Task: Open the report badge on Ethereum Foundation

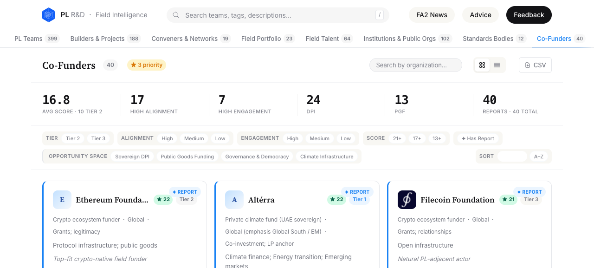Action: (185, 192)
